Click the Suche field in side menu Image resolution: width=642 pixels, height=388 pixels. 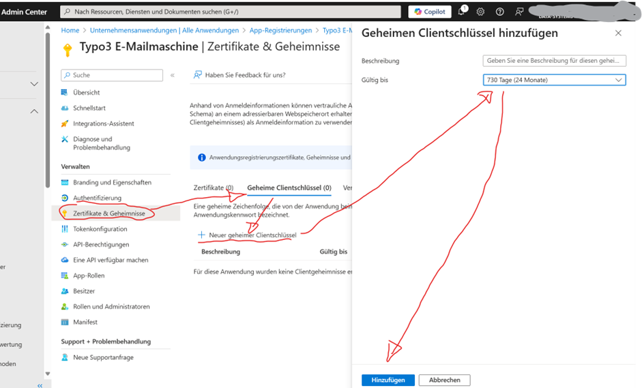(112, 75)
